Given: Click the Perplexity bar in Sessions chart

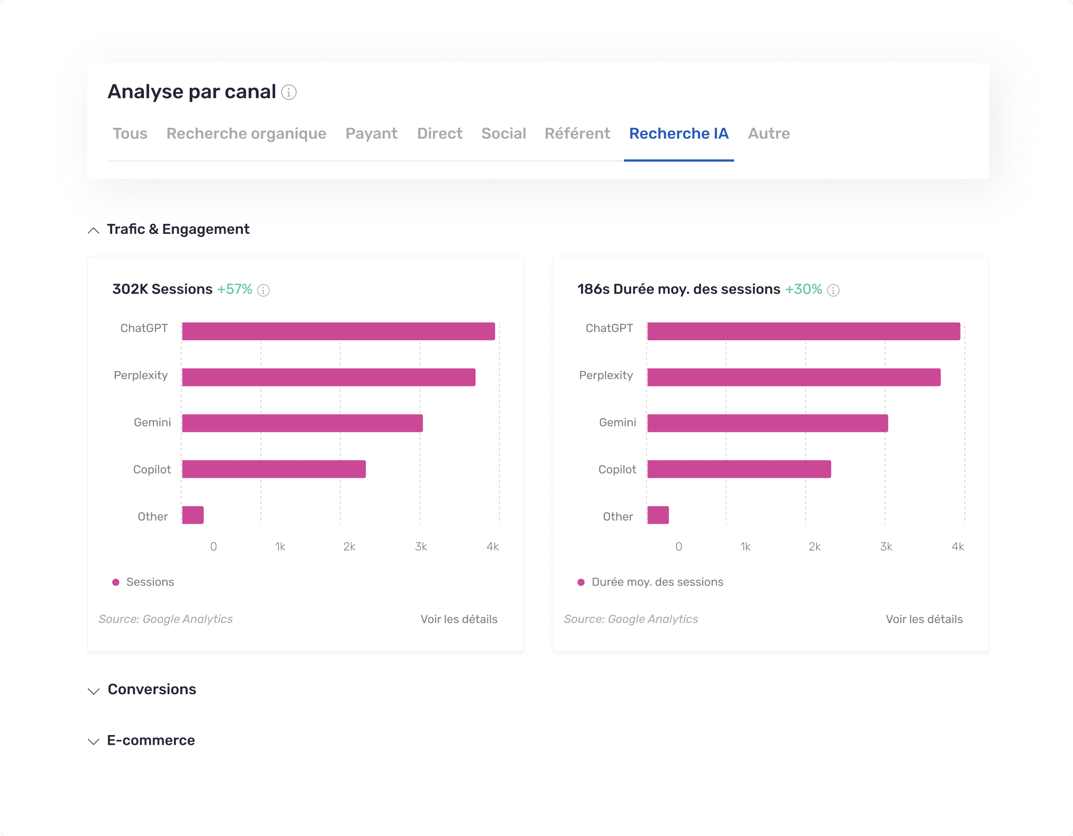Looking at the screenshot, I should click(329, 377).
